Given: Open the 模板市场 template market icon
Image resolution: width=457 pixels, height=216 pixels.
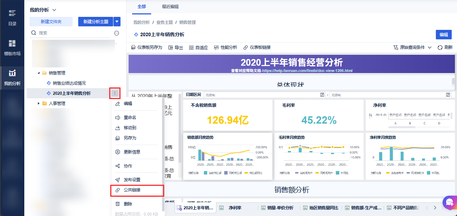Looking at the screenshot, I should click(12, 44).
